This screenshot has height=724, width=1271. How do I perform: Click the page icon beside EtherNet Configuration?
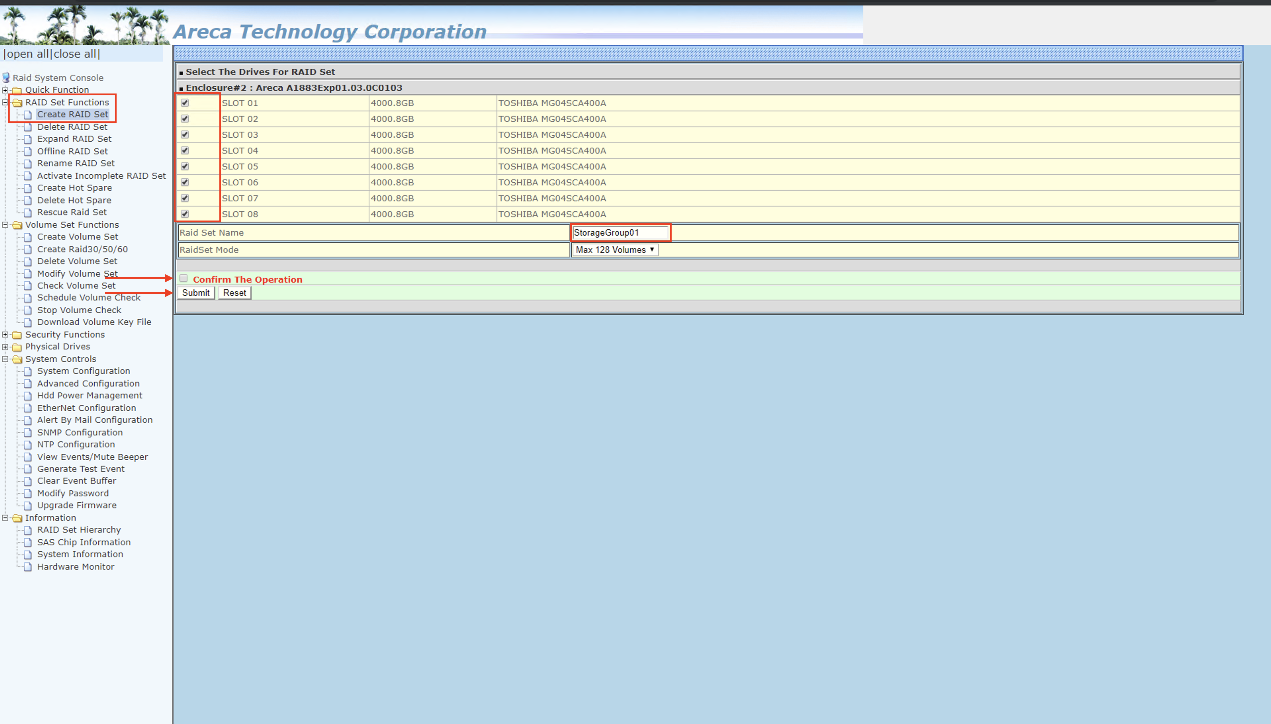28,408
